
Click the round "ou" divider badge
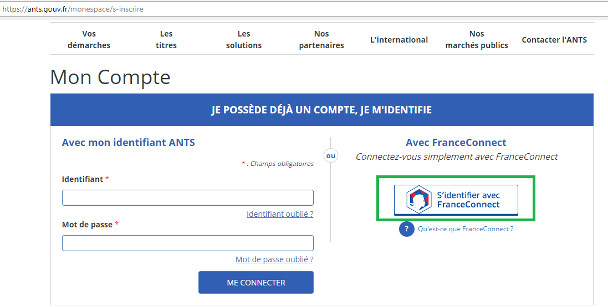(x=330, y=156)
